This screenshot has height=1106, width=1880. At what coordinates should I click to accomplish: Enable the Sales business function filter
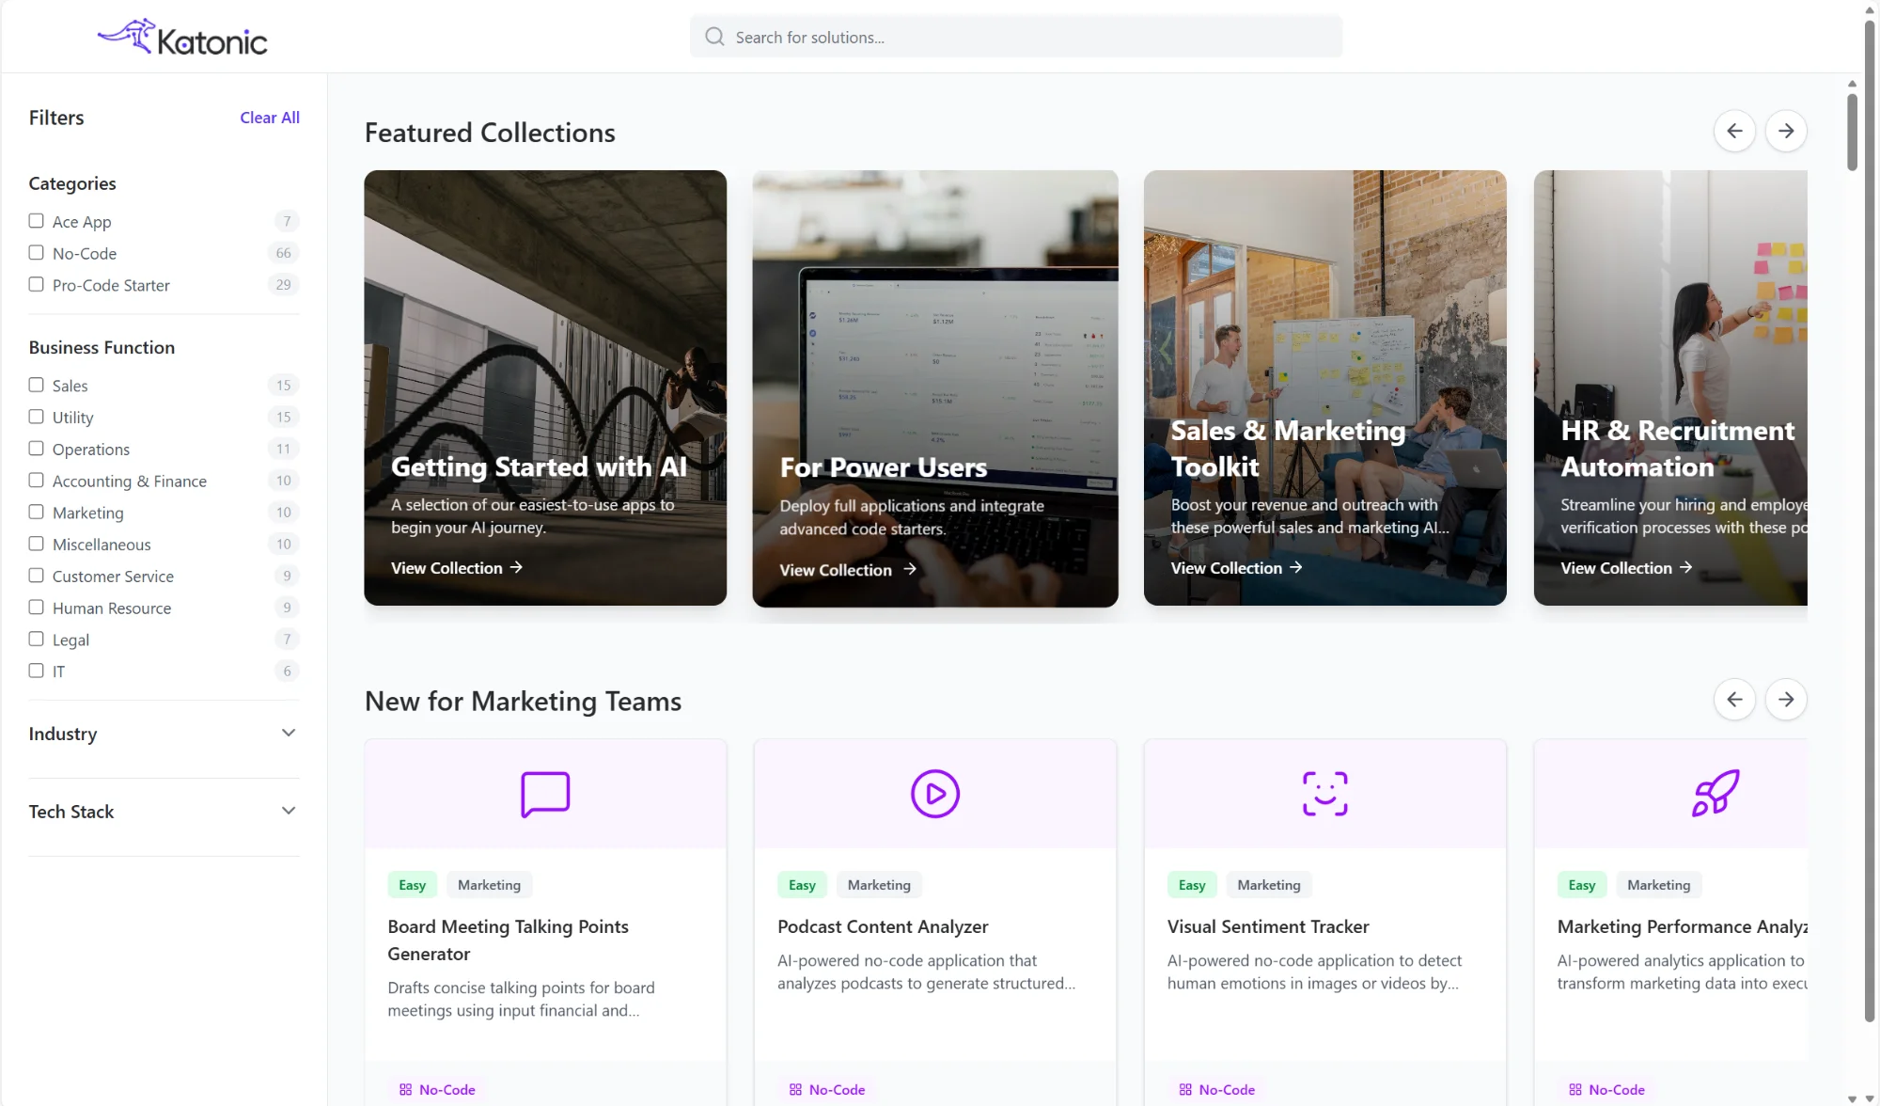pos(37,385)
